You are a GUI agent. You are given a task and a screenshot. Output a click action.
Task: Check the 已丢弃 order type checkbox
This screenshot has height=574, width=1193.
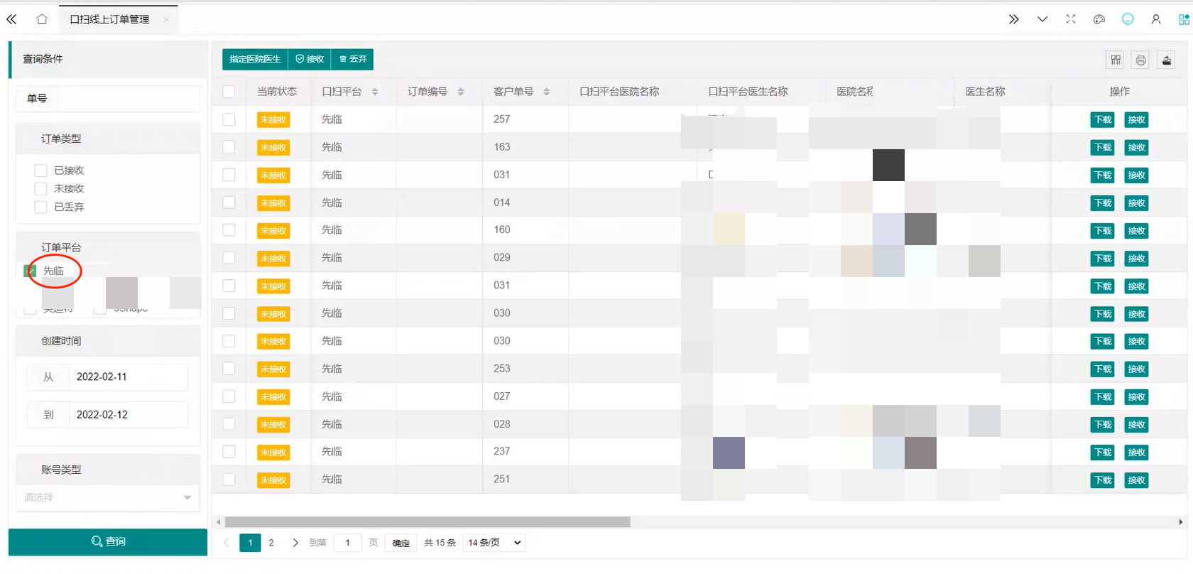point(40,207)
